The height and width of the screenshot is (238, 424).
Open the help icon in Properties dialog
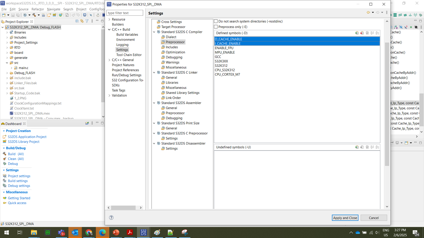click(x=111, y=217)
